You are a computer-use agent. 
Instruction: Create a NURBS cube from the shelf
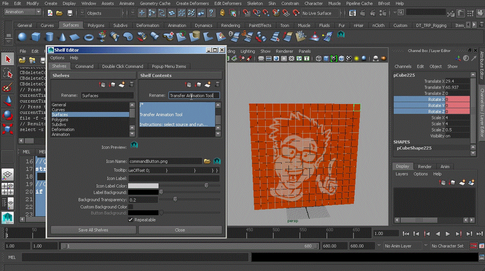36,37
